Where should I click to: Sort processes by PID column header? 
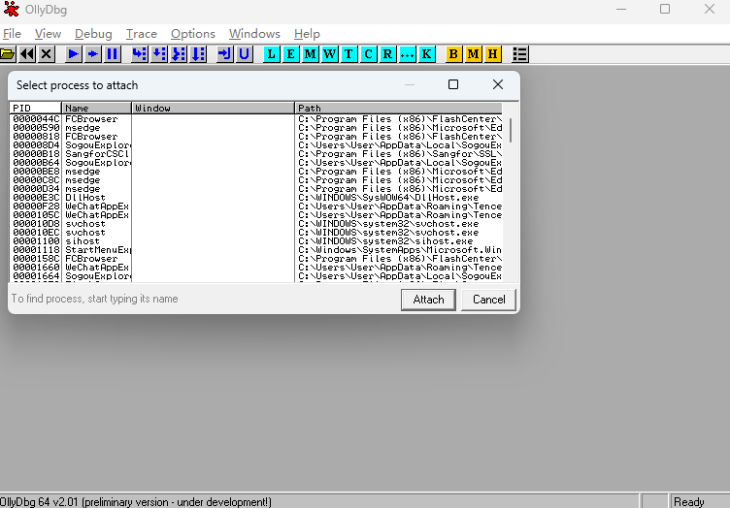35,108
